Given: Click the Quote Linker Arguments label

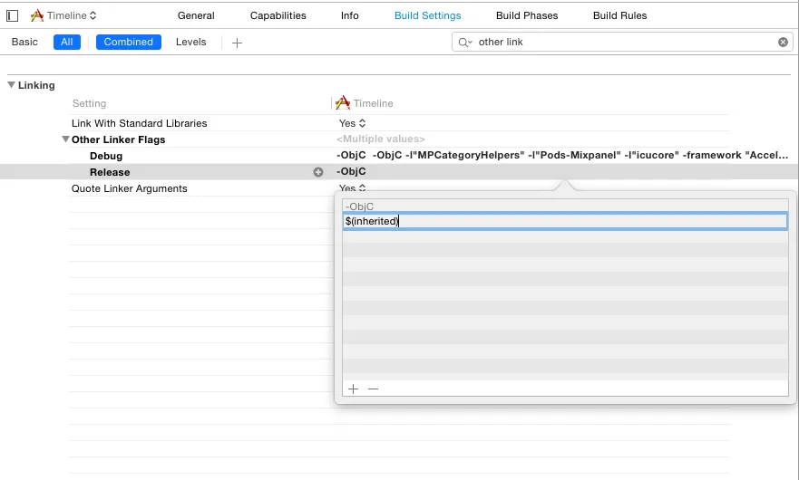Looking at the screenshot, I should click(130, 188).
